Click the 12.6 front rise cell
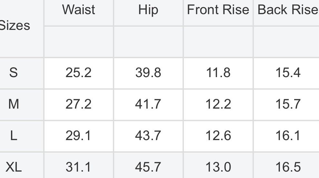This screenshot has width=319, height=178. tap(218, 136)
